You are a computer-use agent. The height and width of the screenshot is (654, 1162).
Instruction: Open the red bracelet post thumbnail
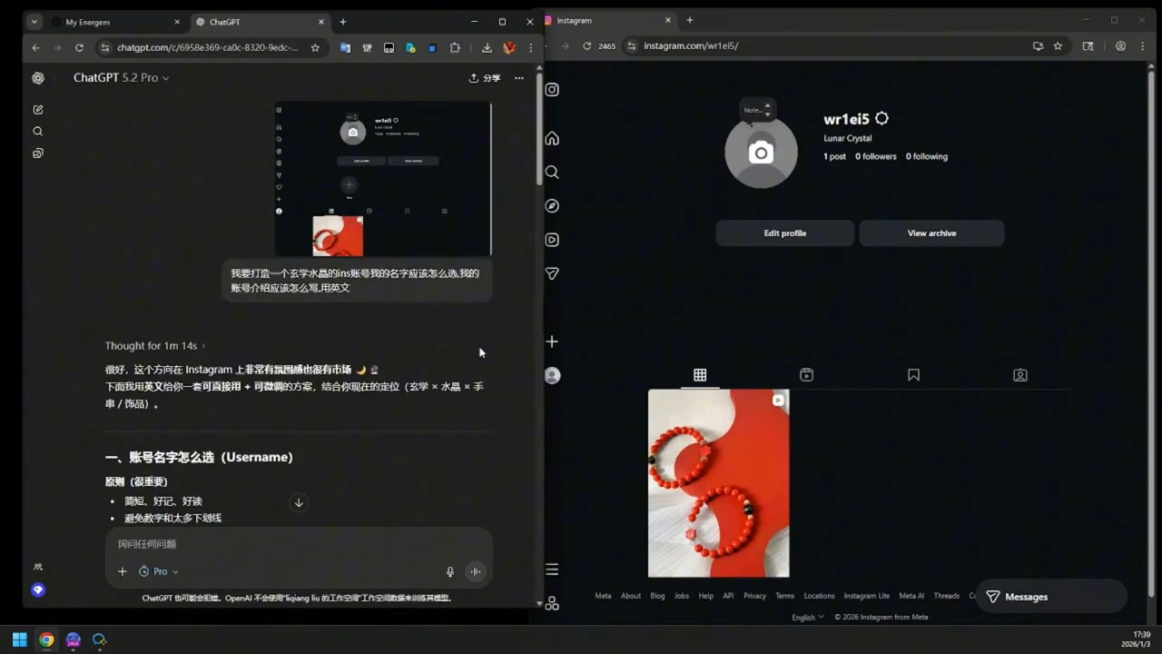718,483
